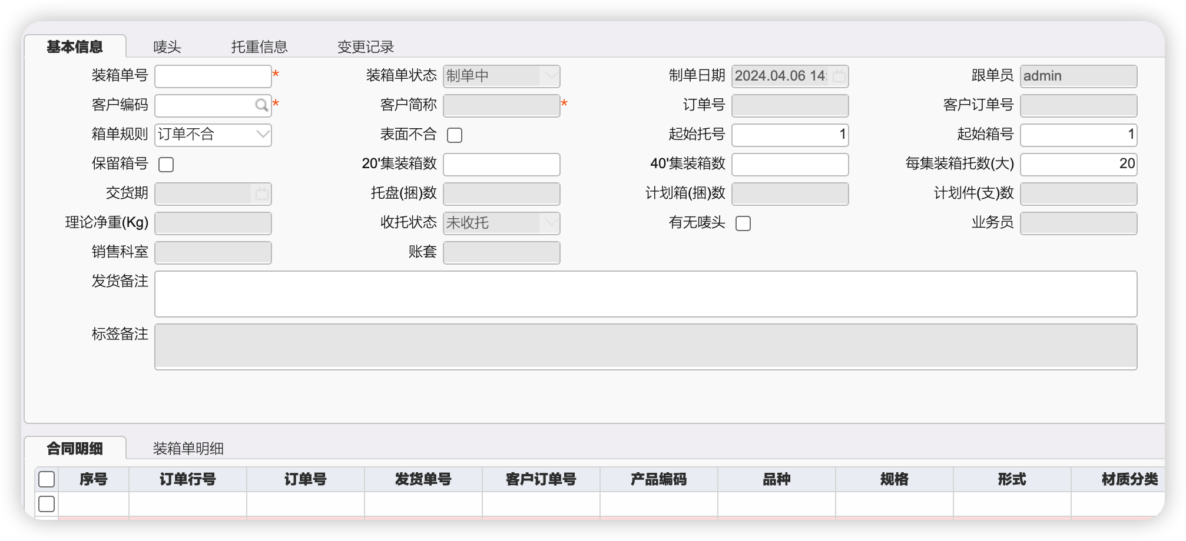This screenshot has height=541, width=1186.
Task: Click the 计划箱(捆)数 field
Action: pos(790,193)
